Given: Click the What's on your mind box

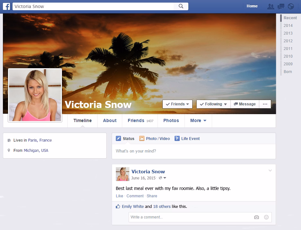Looking at the screenshot, I should pyautogui.click(x=194, y=151).
